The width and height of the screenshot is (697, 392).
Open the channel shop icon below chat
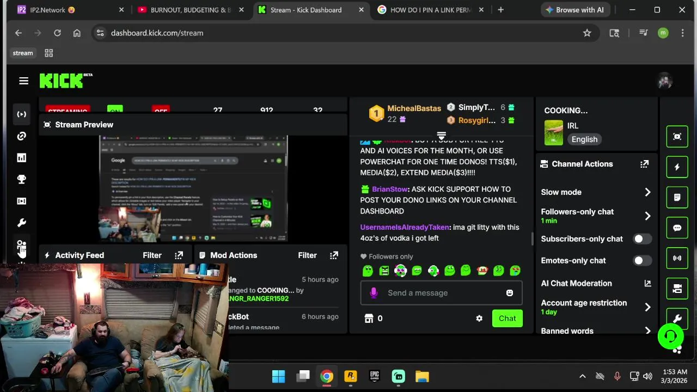pos(369,318)
